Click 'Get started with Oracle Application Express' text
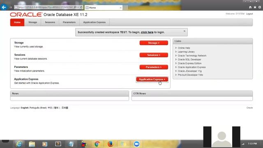 coord(37,83)
